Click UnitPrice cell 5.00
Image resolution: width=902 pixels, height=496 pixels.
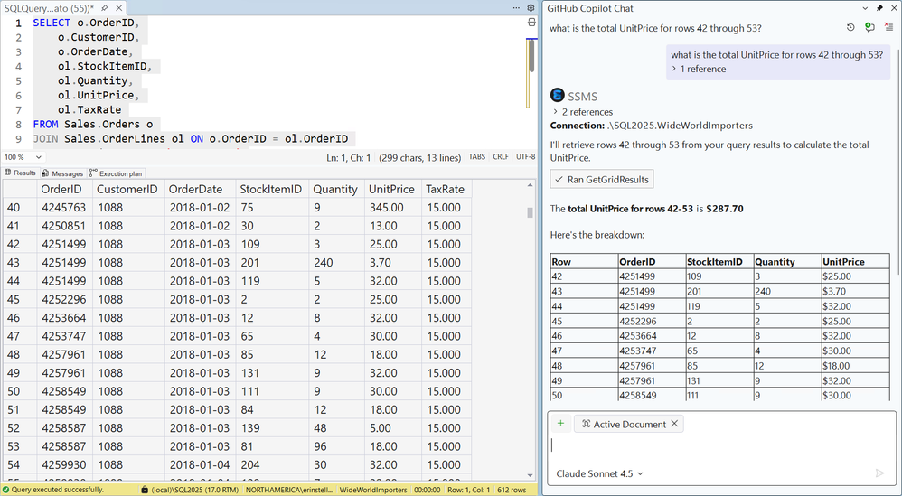tap(393, 428)
